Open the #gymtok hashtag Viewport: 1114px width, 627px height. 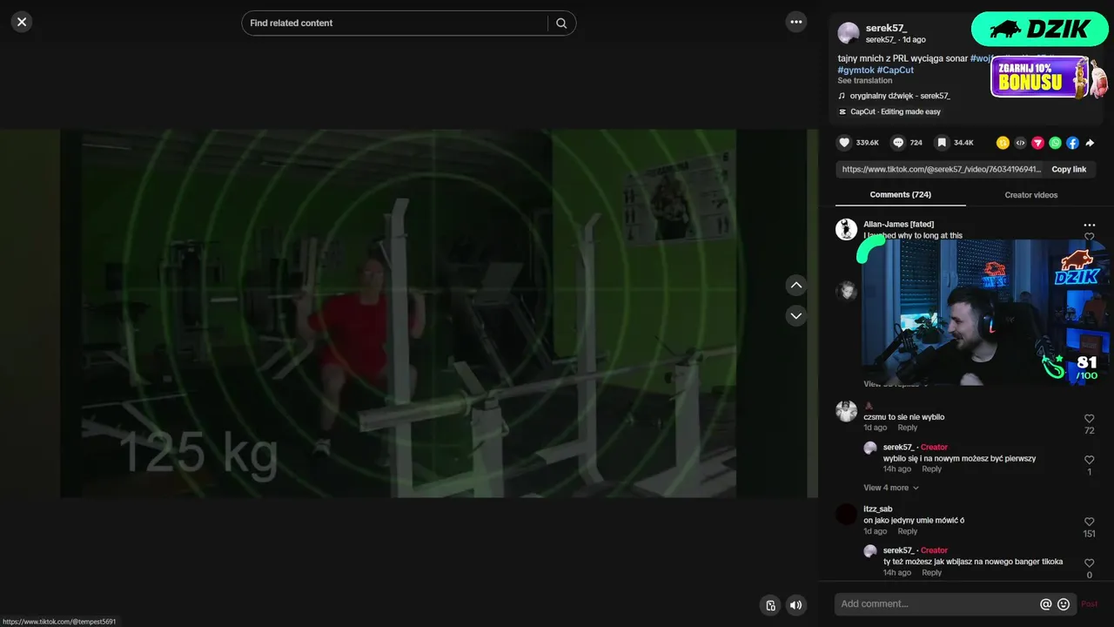click(x=856, y=70)
